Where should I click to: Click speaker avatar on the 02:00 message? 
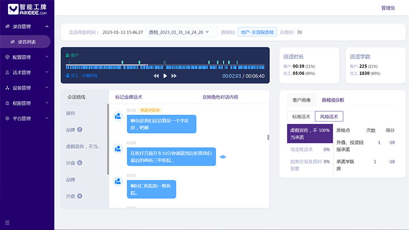[118, 149]
